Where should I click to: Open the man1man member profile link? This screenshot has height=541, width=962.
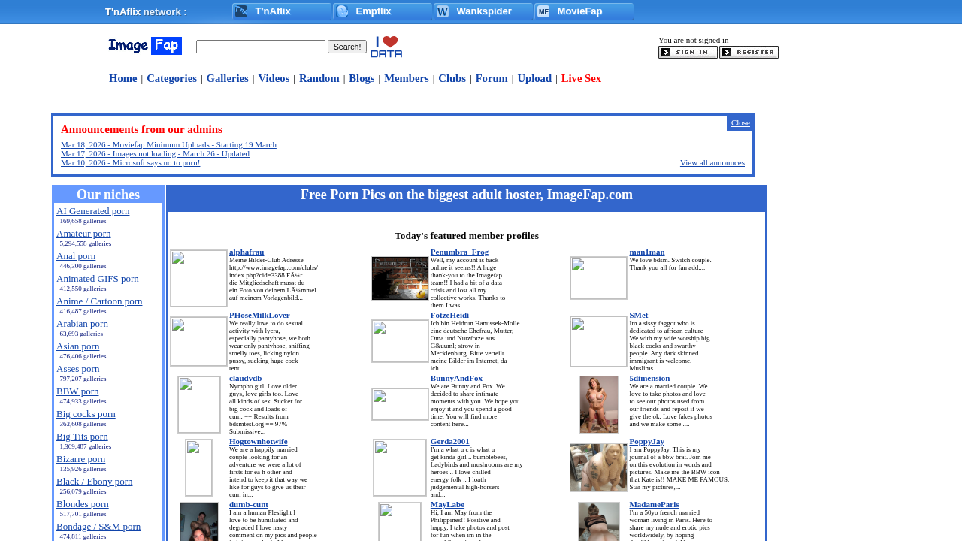[647, 252]
